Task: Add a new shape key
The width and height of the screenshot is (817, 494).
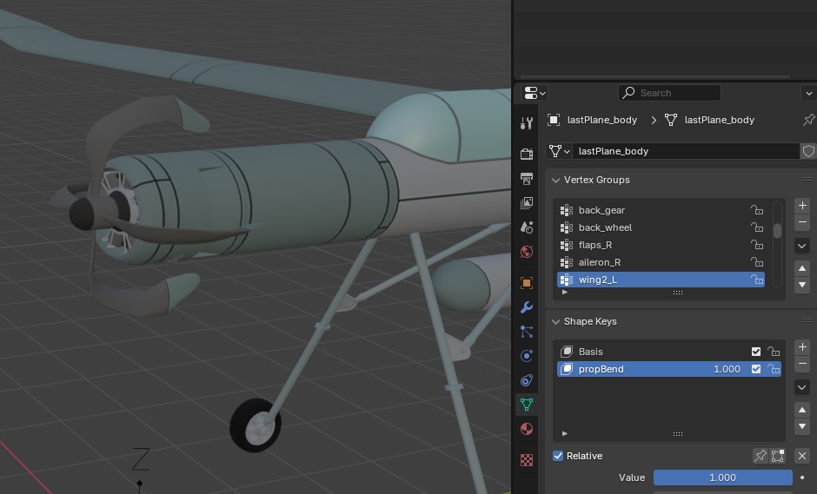Action: point(802,347)
